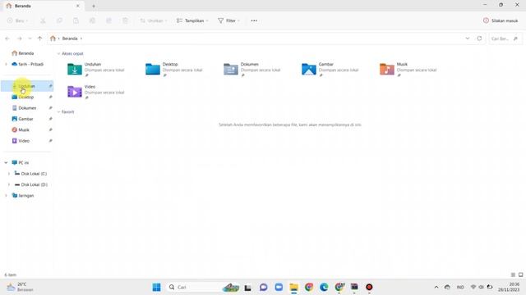Select the Unduhan folder icon in quick access
526x295 pixels.
point(75,69)
